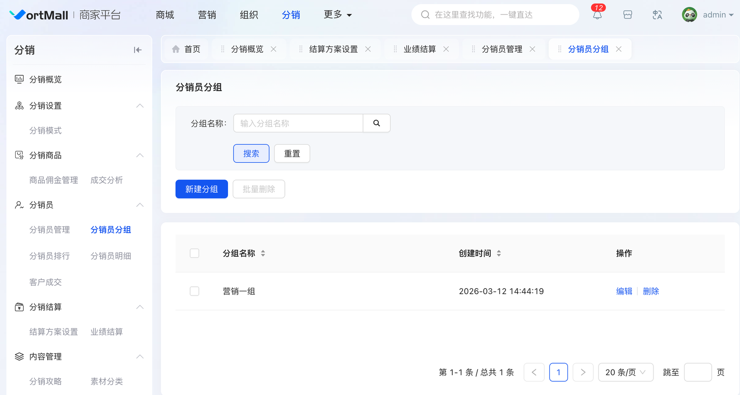Screen dimensions: 740x395
Task: Switch to the 分销员管理 tab
Action: [502, 49]
